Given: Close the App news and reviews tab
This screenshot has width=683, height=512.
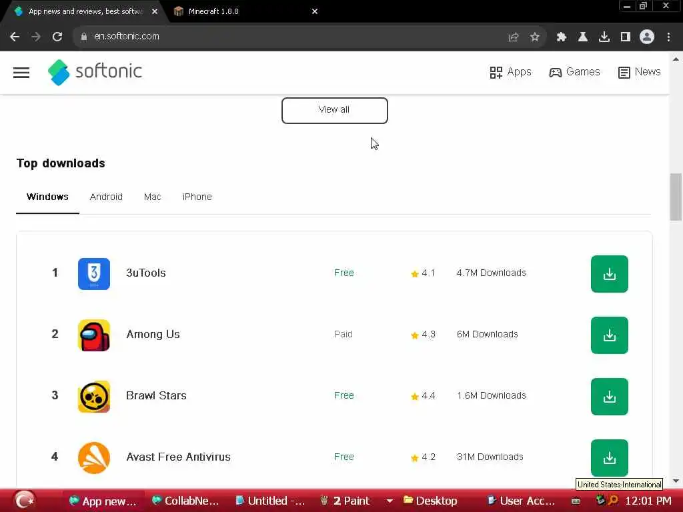Looking at the screenshot, I should pyautogui.click(x=155, y=12).
